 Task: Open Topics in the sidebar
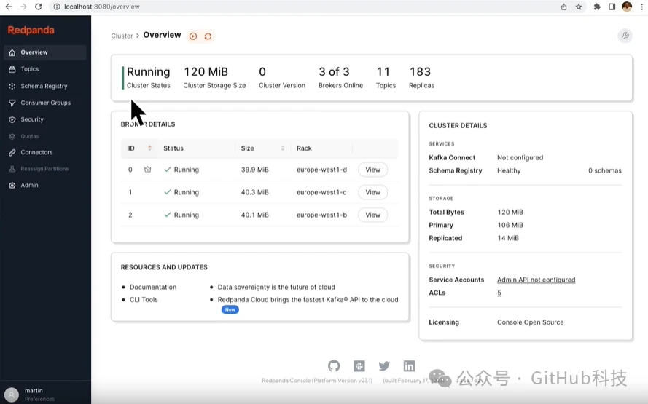[30, 69]
